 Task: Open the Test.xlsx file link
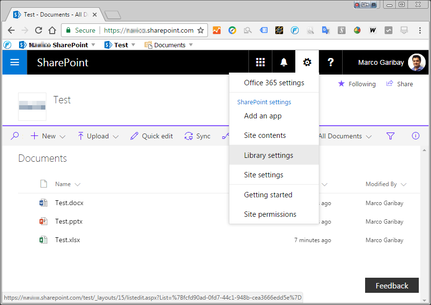[67, 240]
